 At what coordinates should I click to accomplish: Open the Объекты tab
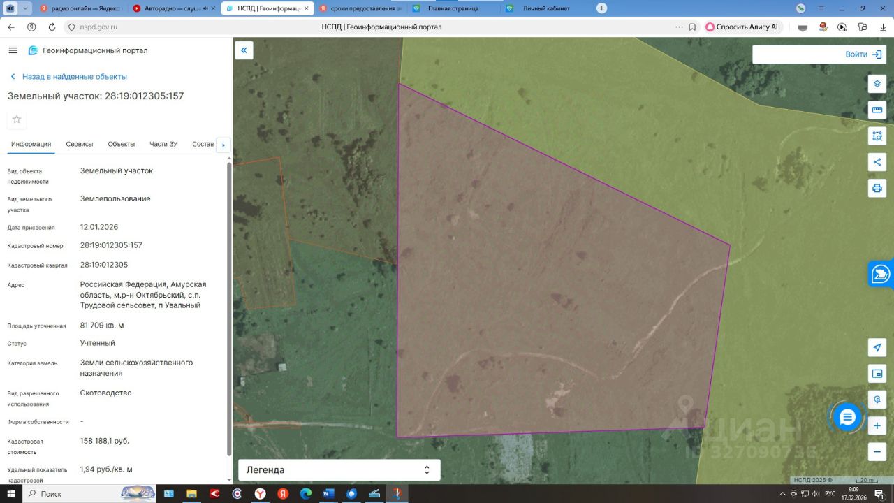click(122, 144)
